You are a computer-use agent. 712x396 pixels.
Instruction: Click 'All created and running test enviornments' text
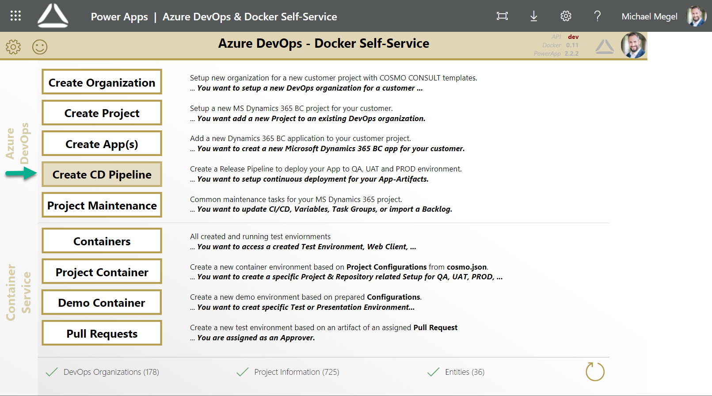click(x=260, y=236)
